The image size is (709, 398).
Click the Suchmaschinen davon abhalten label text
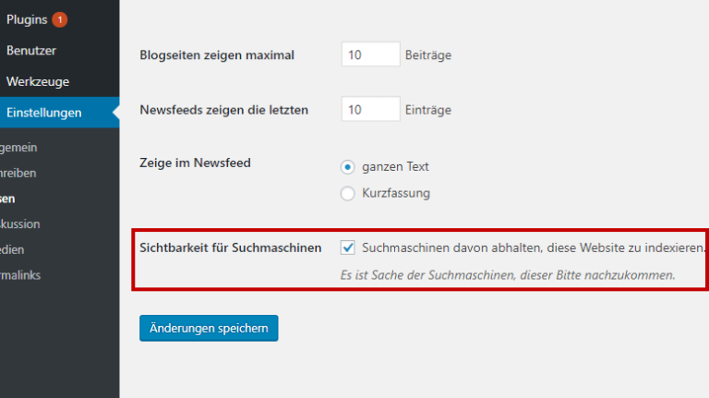pyautogui.click(x=534, y=247)
